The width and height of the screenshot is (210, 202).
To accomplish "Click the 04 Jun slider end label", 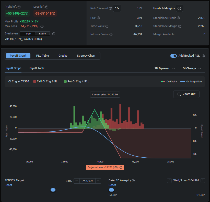I will coord(201,195).
